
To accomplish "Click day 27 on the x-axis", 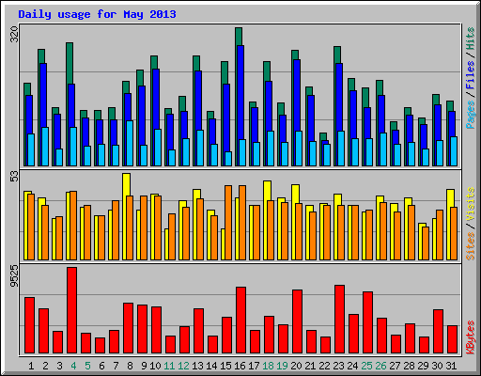I will tap(395, 366).
